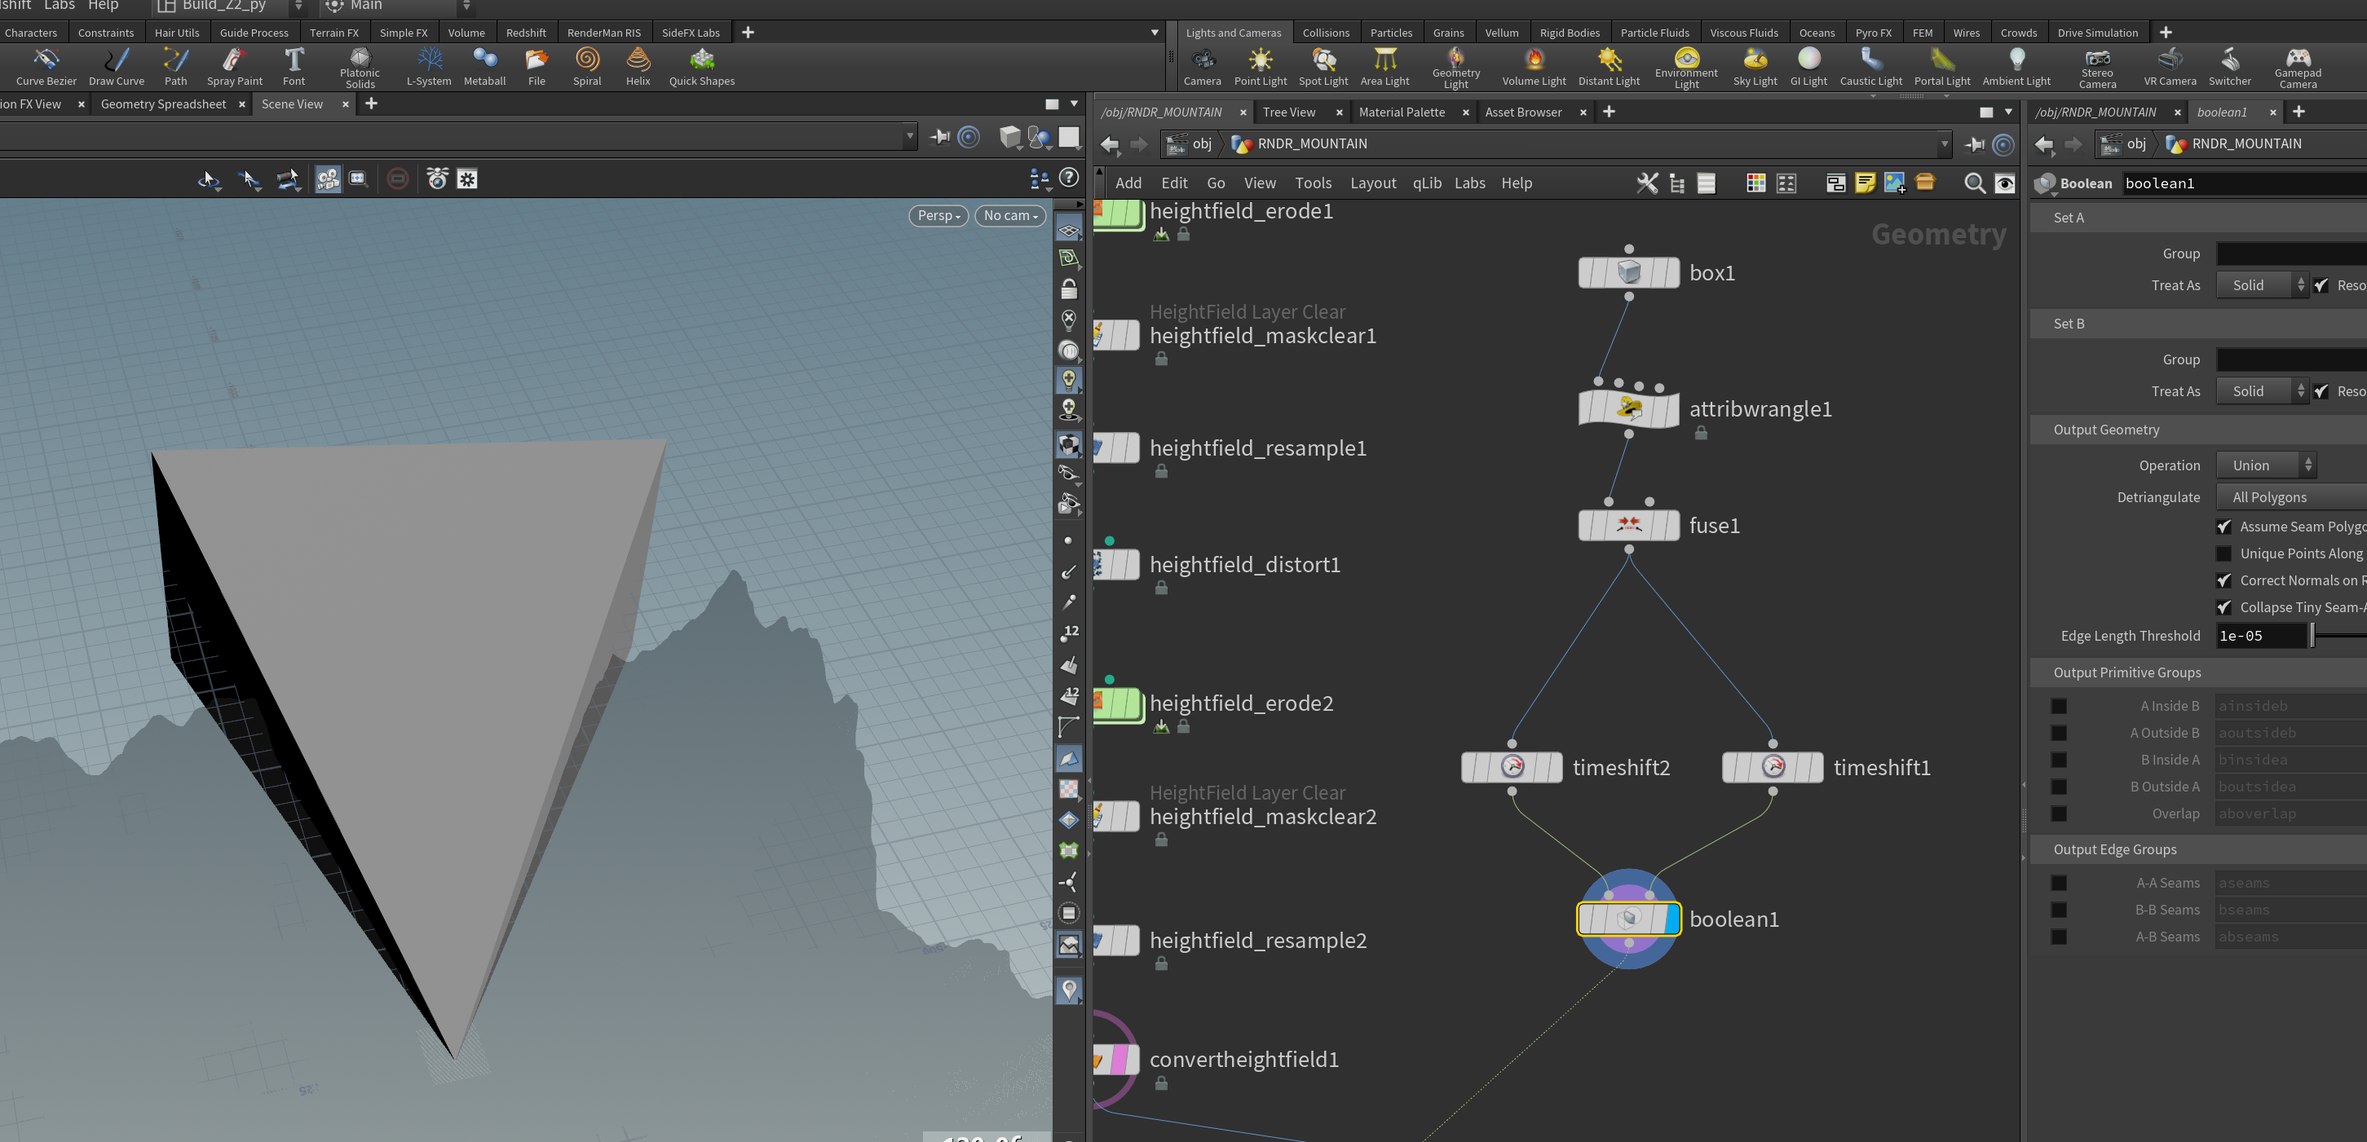The image size is (2367, 1142).
Task: Click the Environment Light shelf tool
Action: point(1686,67)
